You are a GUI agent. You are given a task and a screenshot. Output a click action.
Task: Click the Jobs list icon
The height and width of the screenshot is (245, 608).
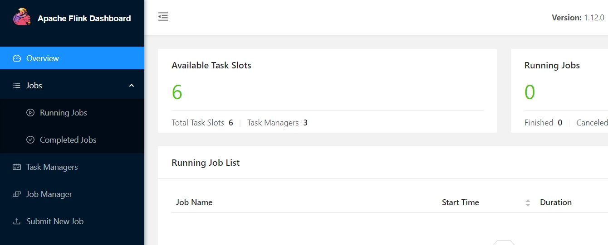point(17,86)
